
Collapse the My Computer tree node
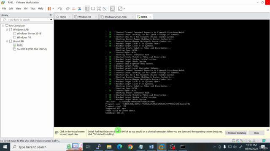(3, 26)
